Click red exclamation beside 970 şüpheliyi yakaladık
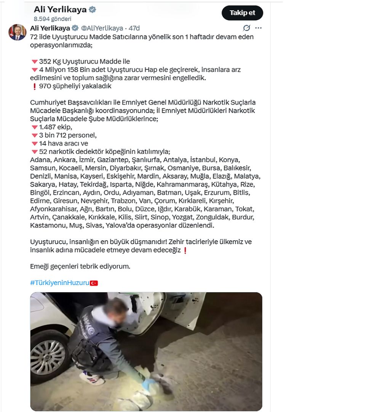Screen dimensions: 377x412 pyautogui.click(x=34, y=86)
